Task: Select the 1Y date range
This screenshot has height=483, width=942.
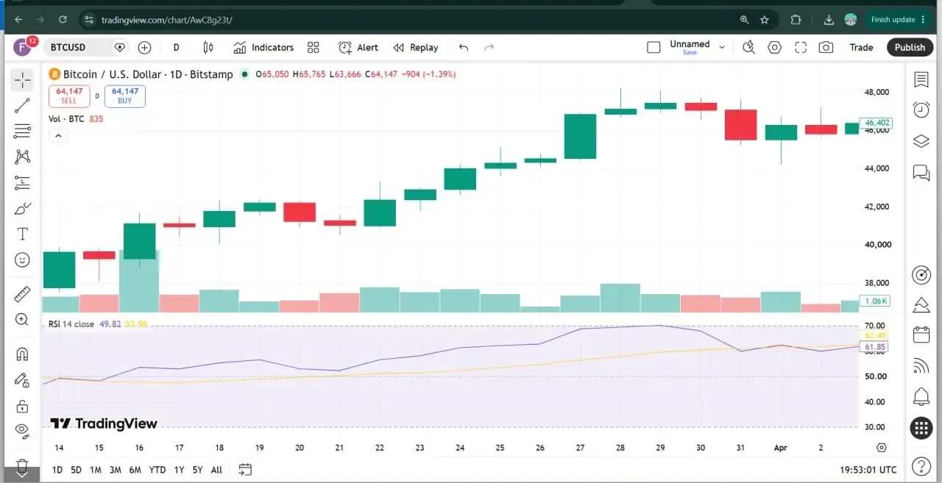Action: pyautogui.click(x=179, y=470)
